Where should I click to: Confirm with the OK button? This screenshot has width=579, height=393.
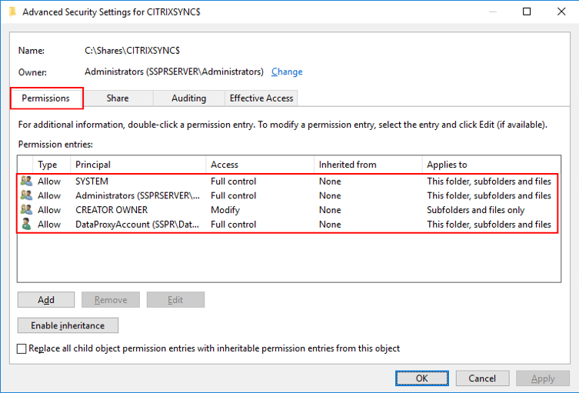pyautogui.click(x=421, y=378)
